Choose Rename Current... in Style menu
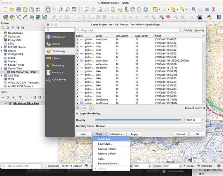This screenshot has width=223, height=176. [x=111, y=163]
